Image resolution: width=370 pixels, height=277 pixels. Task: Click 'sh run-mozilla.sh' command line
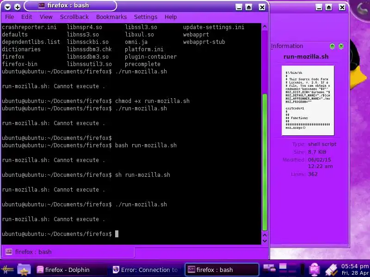pos(142,175)
